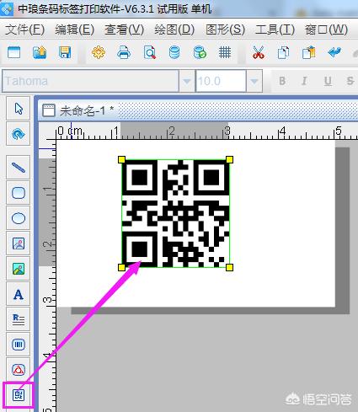Click the top-left yellow resize handle
Image resolution: width=358 pixels, height=412 pixels.
(121, 160)
